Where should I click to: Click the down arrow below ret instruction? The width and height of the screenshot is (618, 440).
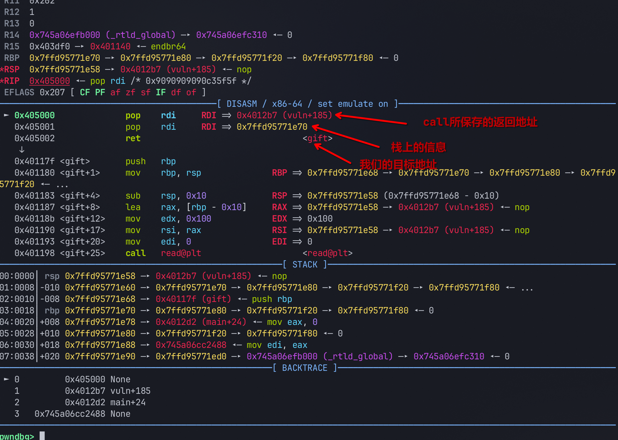[22, 150]
